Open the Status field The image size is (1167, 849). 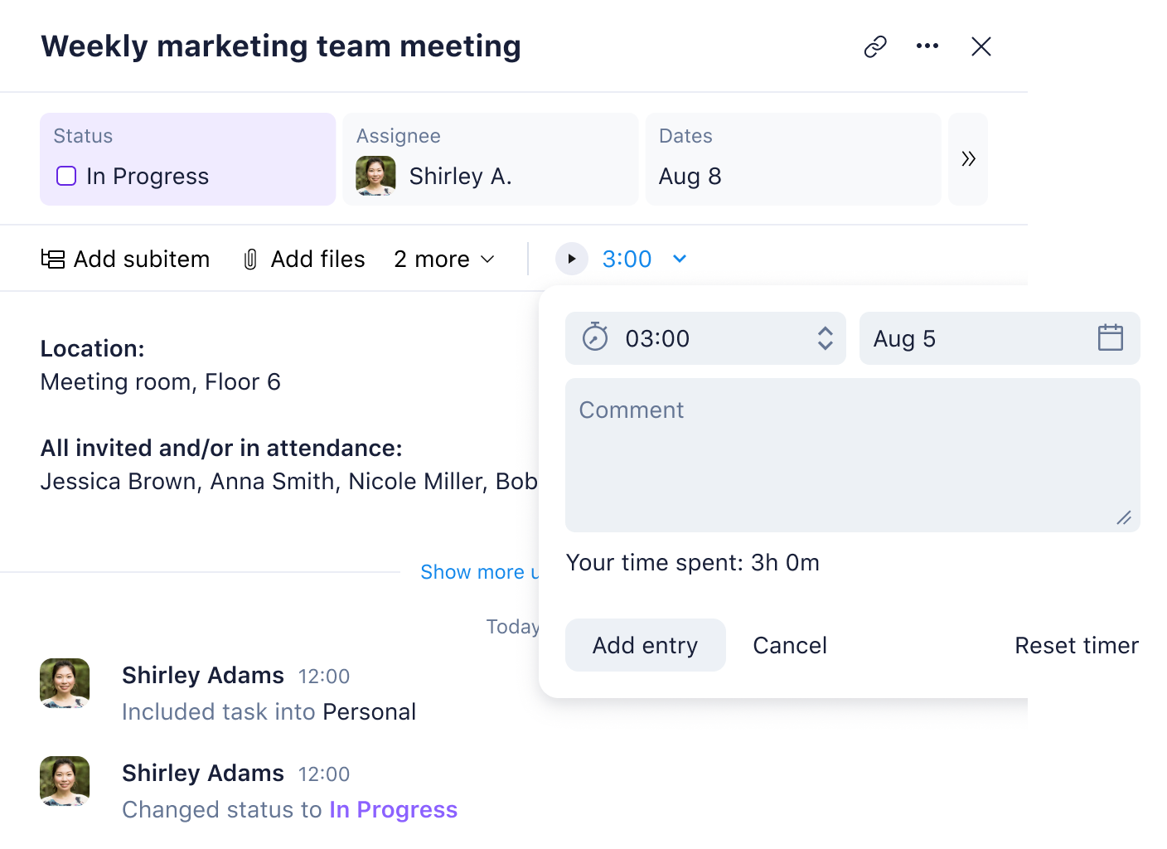(187, 158)
